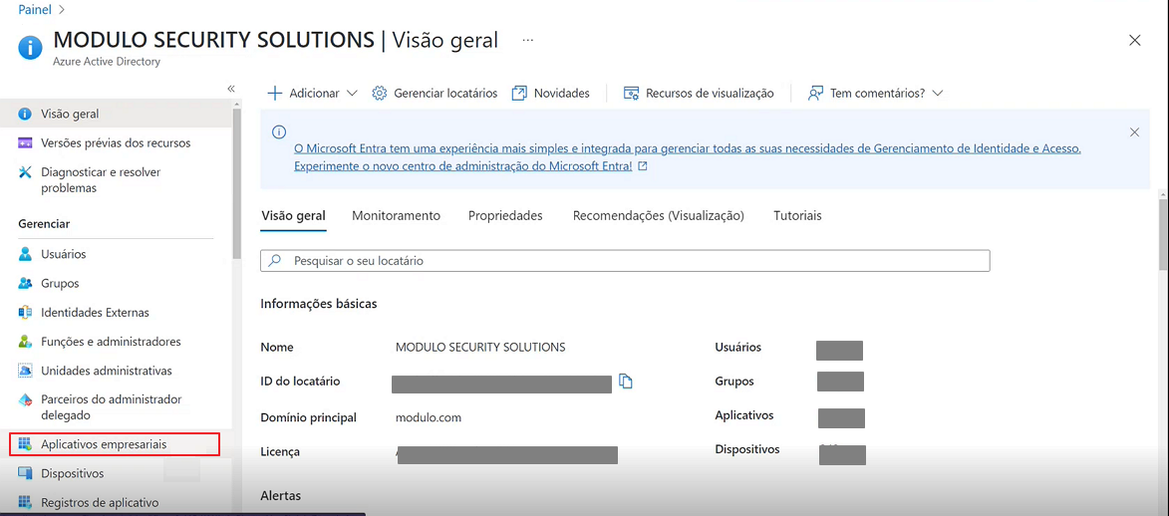Screen dimensions: 1169x516
Task: Click the feedback person icon by Tem comentários
Action: pyautogui.click(x=815, y=94)
